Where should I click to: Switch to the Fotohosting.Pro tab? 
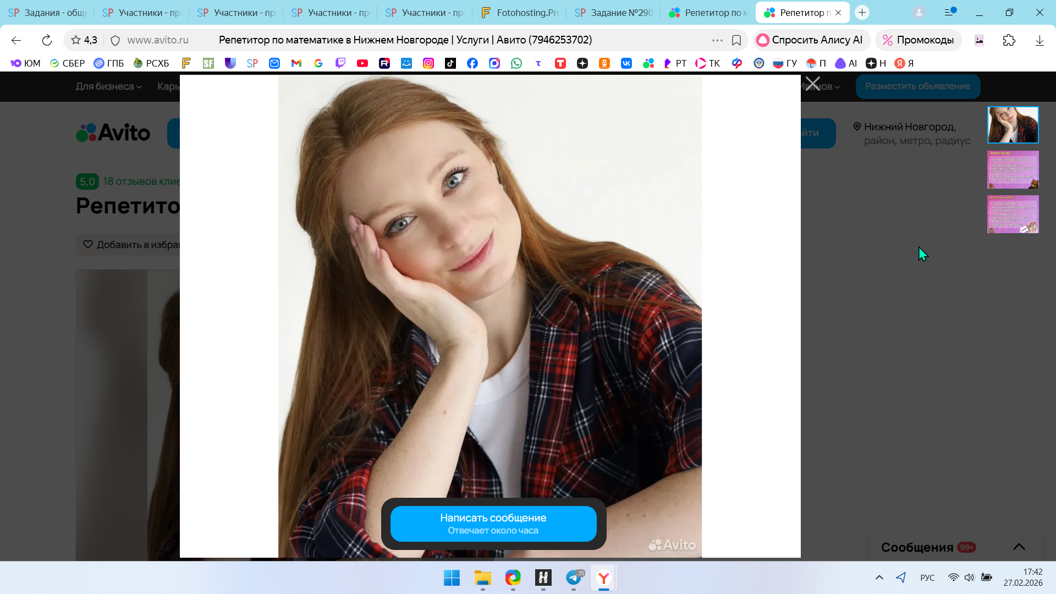tap(519, 12)
